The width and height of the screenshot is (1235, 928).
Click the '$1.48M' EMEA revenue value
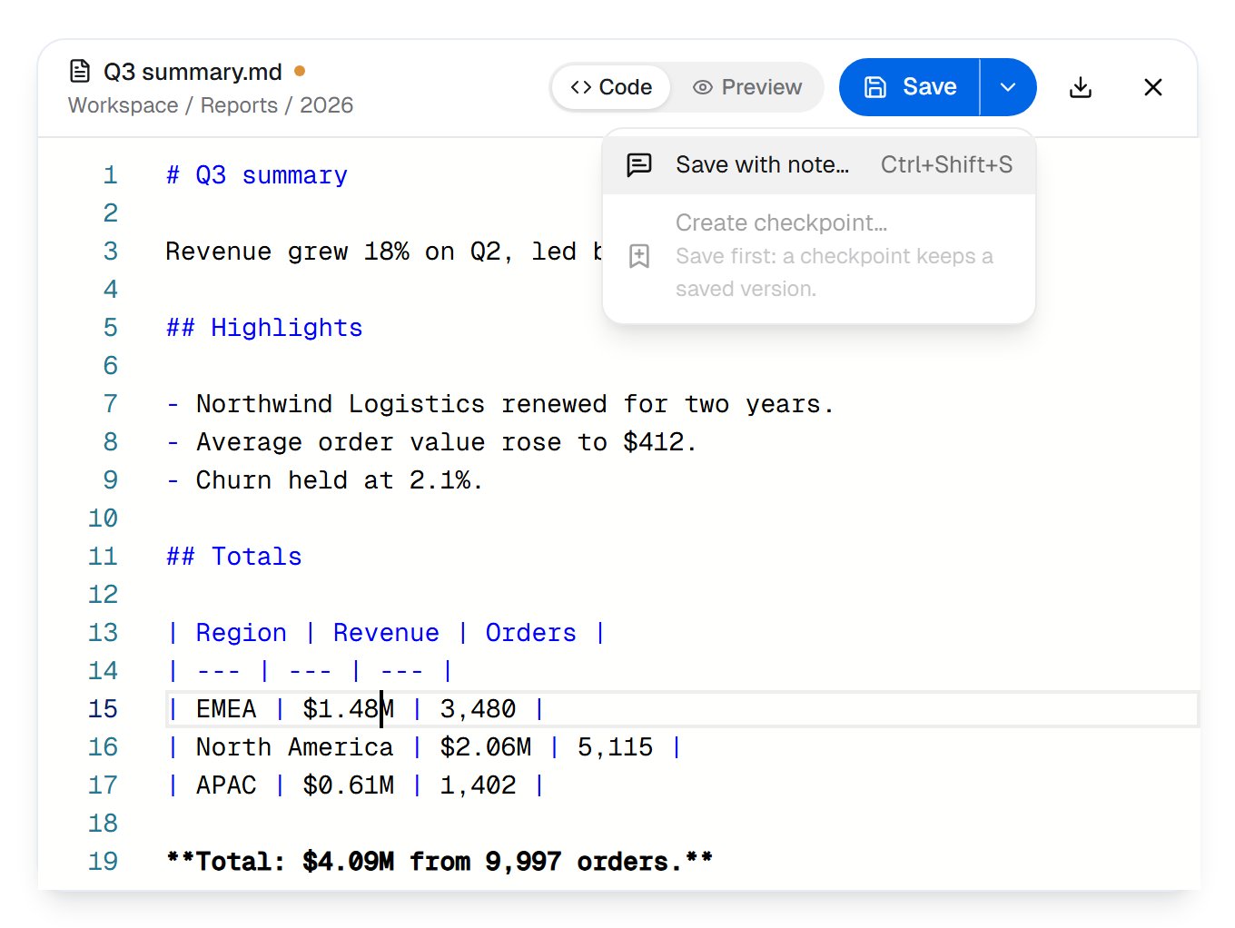pyautogui.click(x=348, y=709)
